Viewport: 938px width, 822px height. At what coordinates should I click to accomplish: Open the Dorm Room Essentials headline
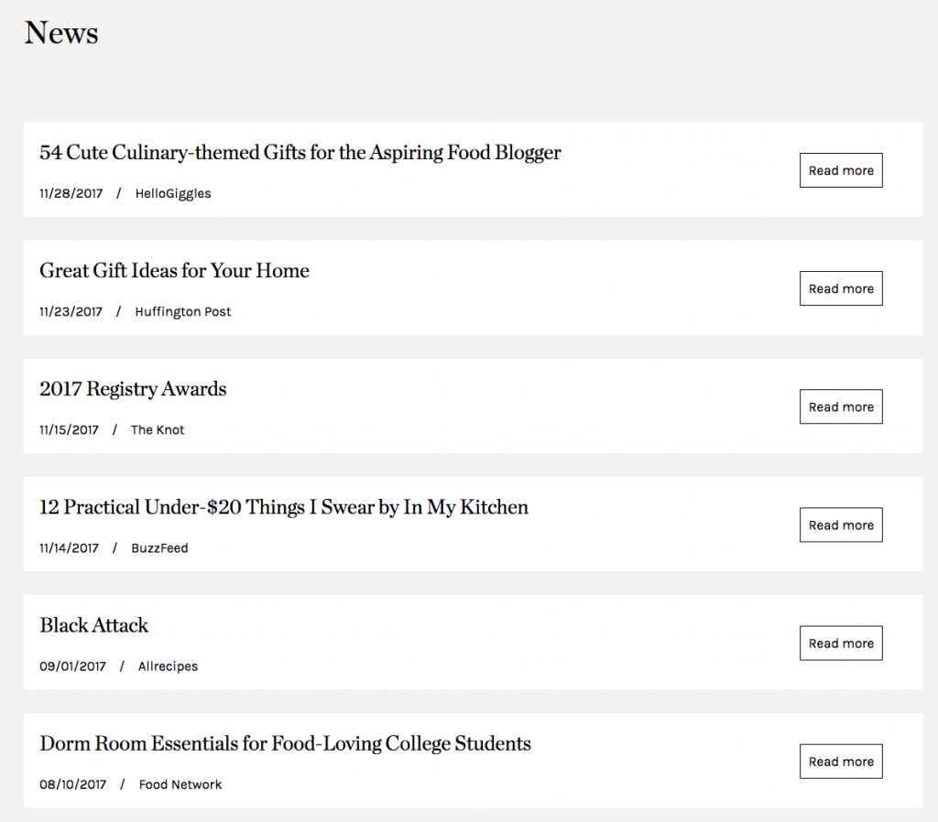pyautogui.click(x=286, y=744)
